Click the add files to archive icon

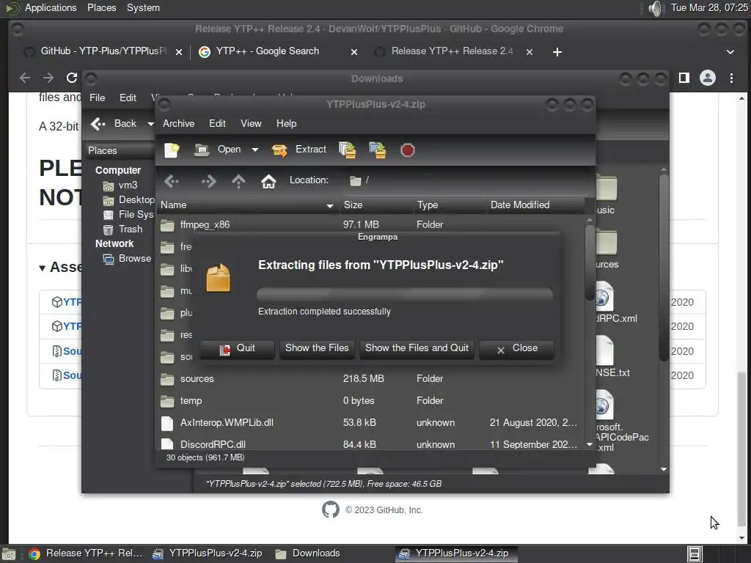348,150
